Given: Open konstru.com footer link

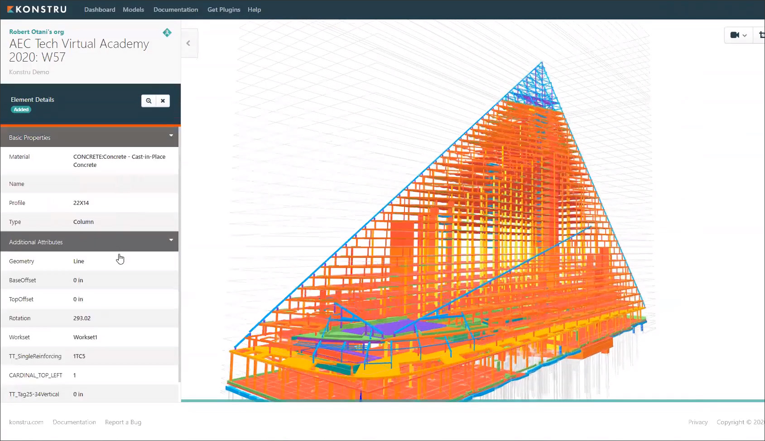Looking at the screenshot, I should click(26, 422).
